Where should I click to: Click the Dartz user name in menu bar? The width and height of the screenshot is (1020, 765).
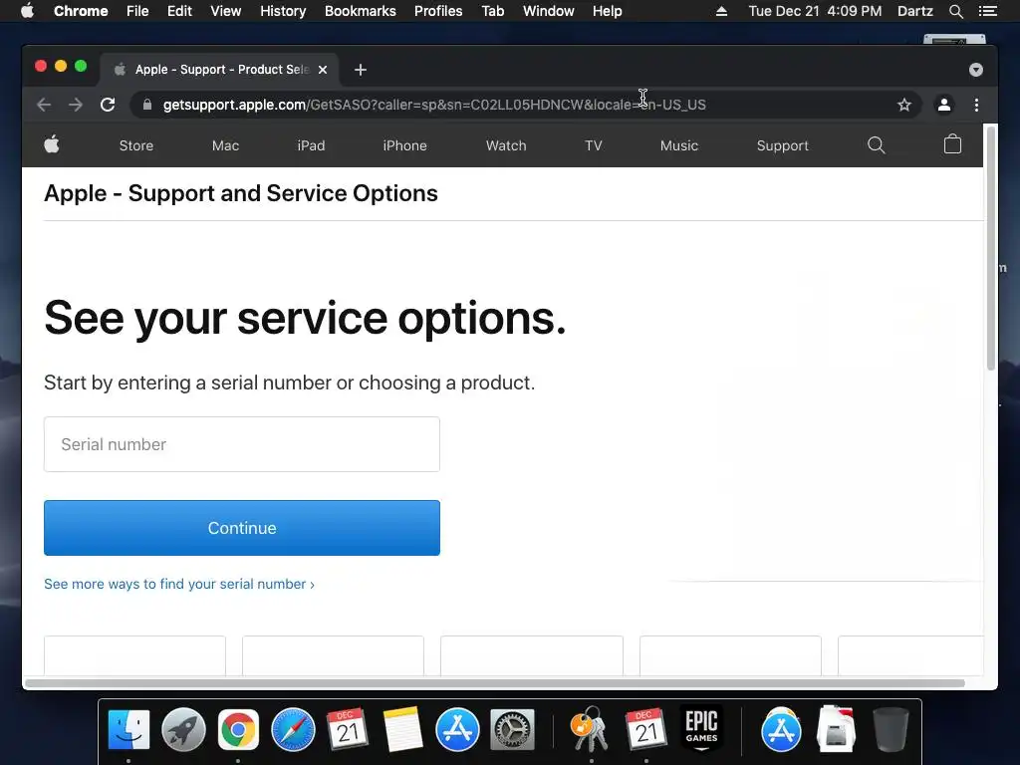coord(915,11)
